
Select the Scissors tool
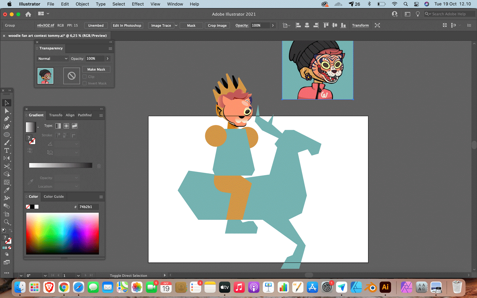[7, 166]
